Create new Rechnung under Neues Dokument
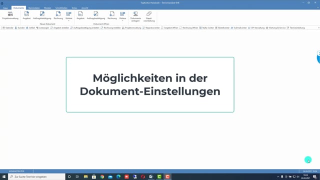Screen dimensions: 320x180 coord(58,15)
